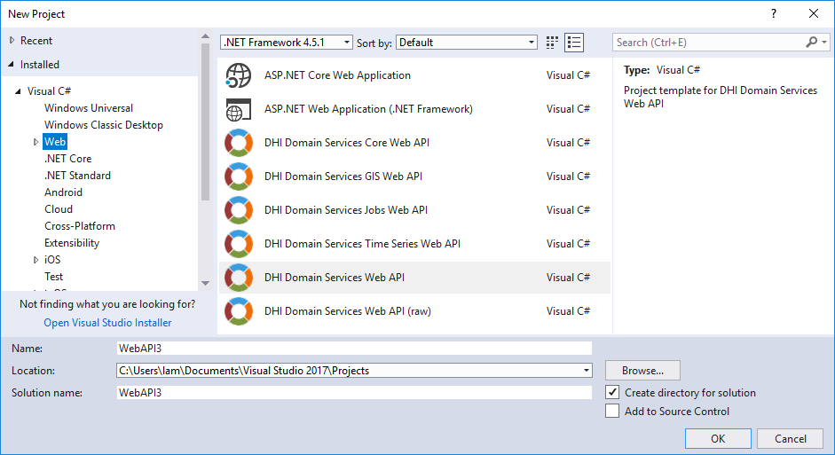Expand the Recent section

12,41
